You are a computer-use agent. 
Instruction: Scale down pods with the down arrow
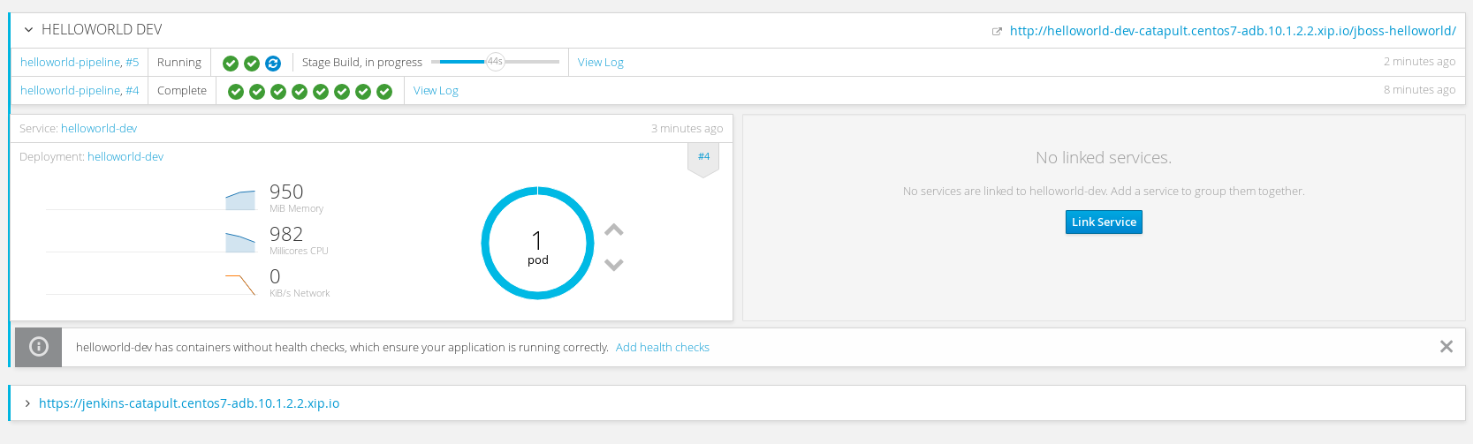(x=614, y=265)
